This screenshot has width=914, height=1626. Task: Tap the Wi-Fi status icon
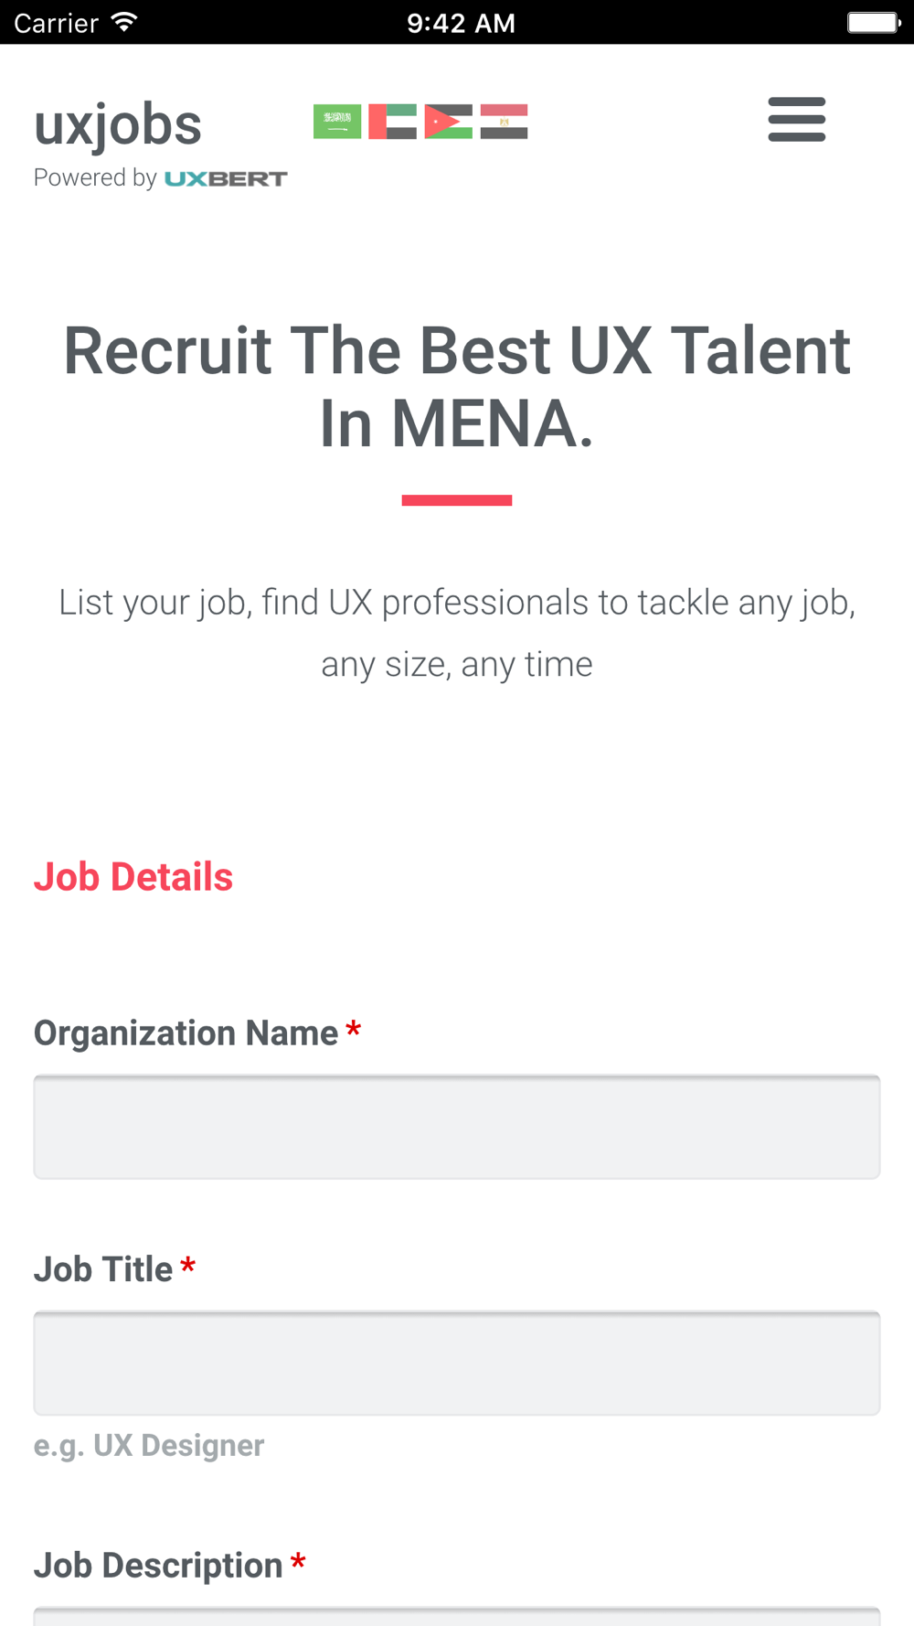[124, 22]
